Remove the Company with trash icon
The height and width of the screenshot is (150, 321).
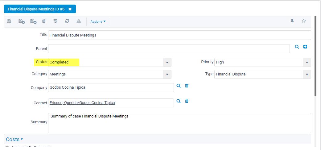[187, 86]
